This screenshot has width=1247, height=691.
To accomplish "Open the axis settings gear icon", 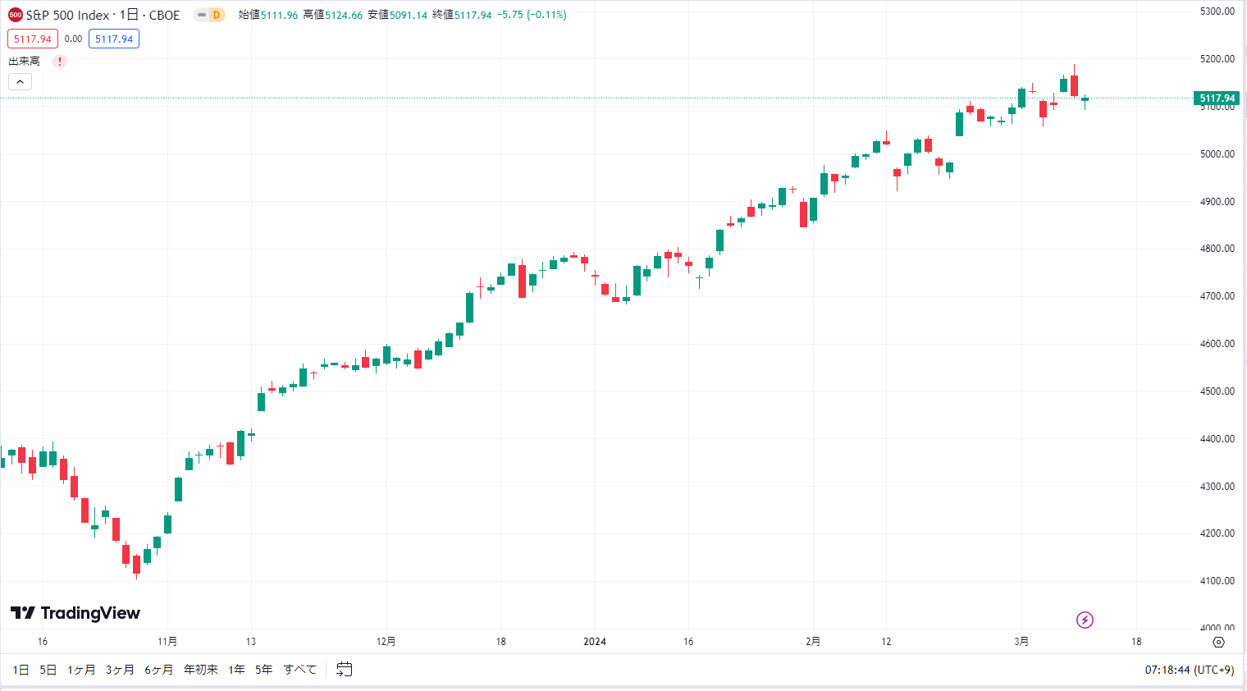I will 1218,642.
